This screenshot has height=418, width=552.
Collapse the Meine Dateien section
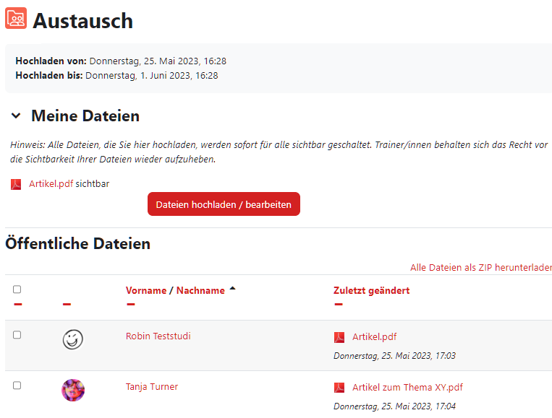click(16, 116)
